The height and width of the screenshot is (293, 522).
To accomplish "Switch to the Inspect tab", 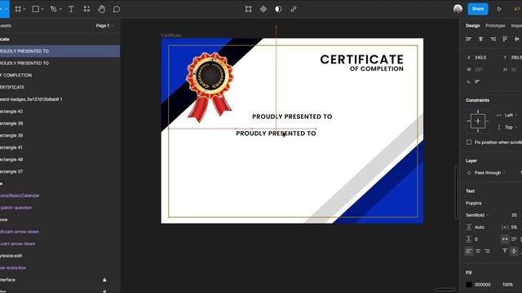I will (516, 25).
